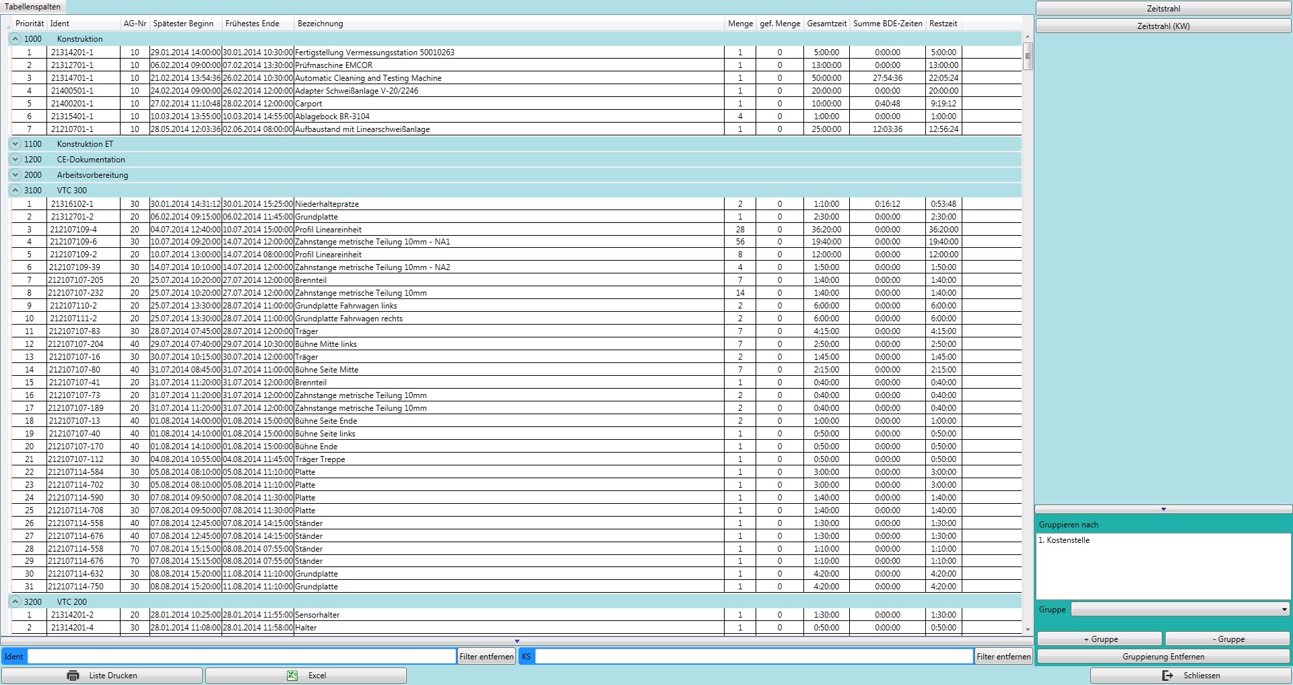Image resolution: width=1293 pixels, height=685 pixels.
Task: Collapse the 3100 VTC 300 group
Action: (x=15, y=191)
